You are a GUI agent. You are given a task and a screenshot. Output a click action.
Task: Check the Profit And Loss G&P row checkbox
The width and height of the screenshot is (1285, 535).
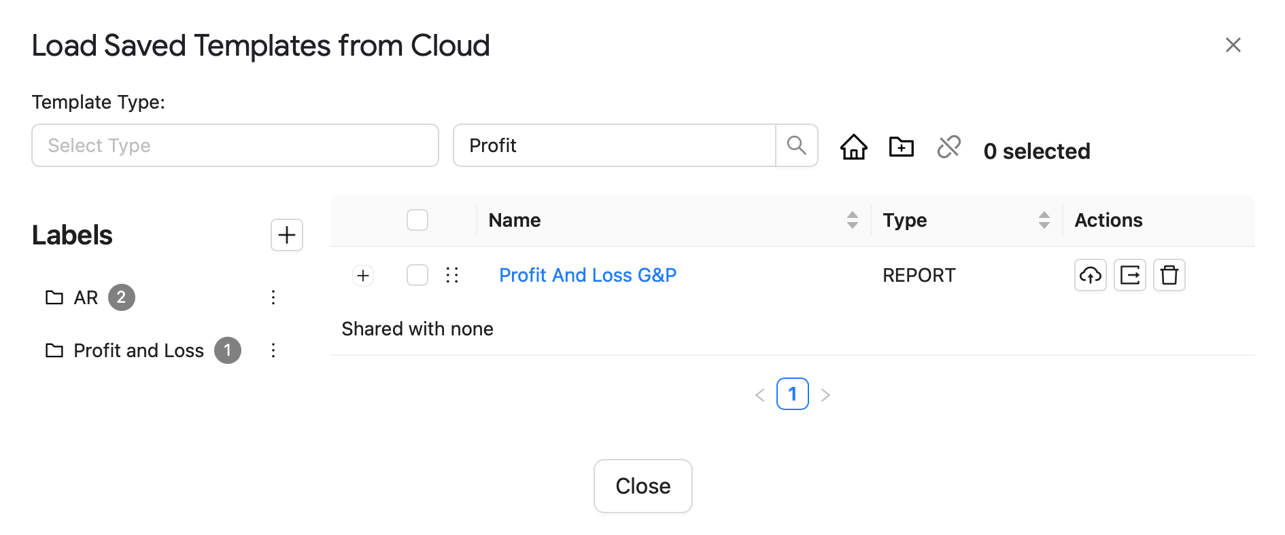(417, 275)
